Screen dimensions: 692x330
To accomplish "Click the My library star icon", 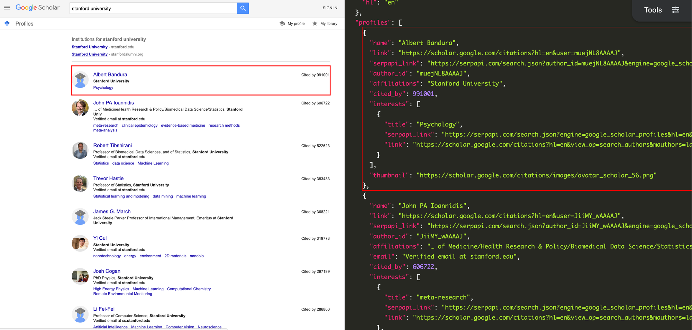I will (x=315, y=24).
